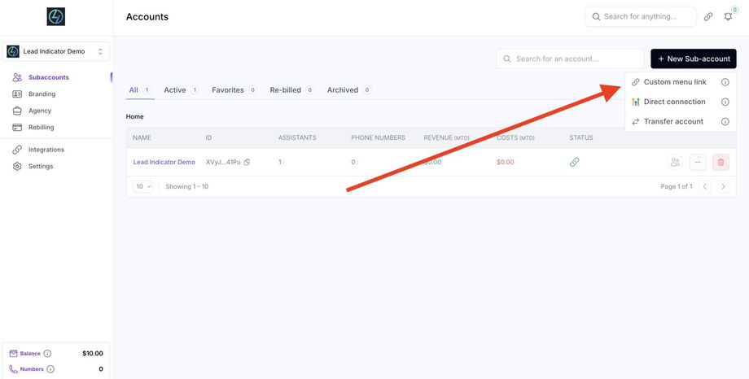The width and height of the screenshot is (749, 379).
Task: Click the $10.00 balance amount
Action: pyautogui.click(x=93, y=354)
